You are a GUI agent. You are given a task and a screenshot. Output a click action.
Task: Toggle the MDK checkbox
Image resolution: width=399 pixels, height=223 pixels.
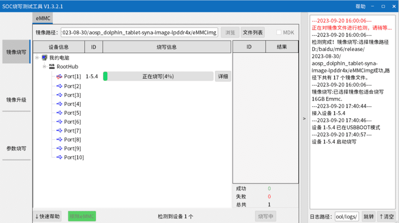coord(279,32)
